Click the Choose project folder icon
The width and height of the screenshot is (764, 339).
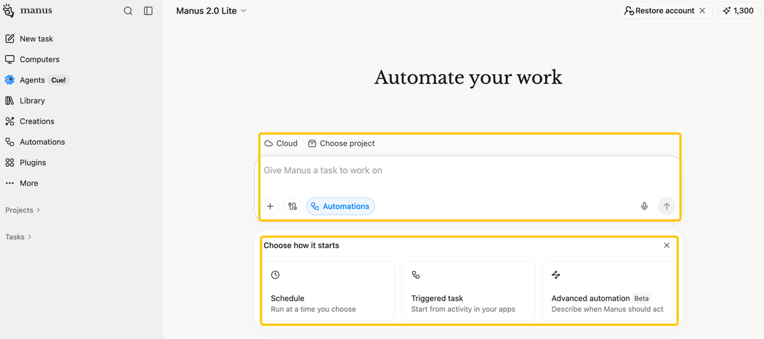click(312, 143)
